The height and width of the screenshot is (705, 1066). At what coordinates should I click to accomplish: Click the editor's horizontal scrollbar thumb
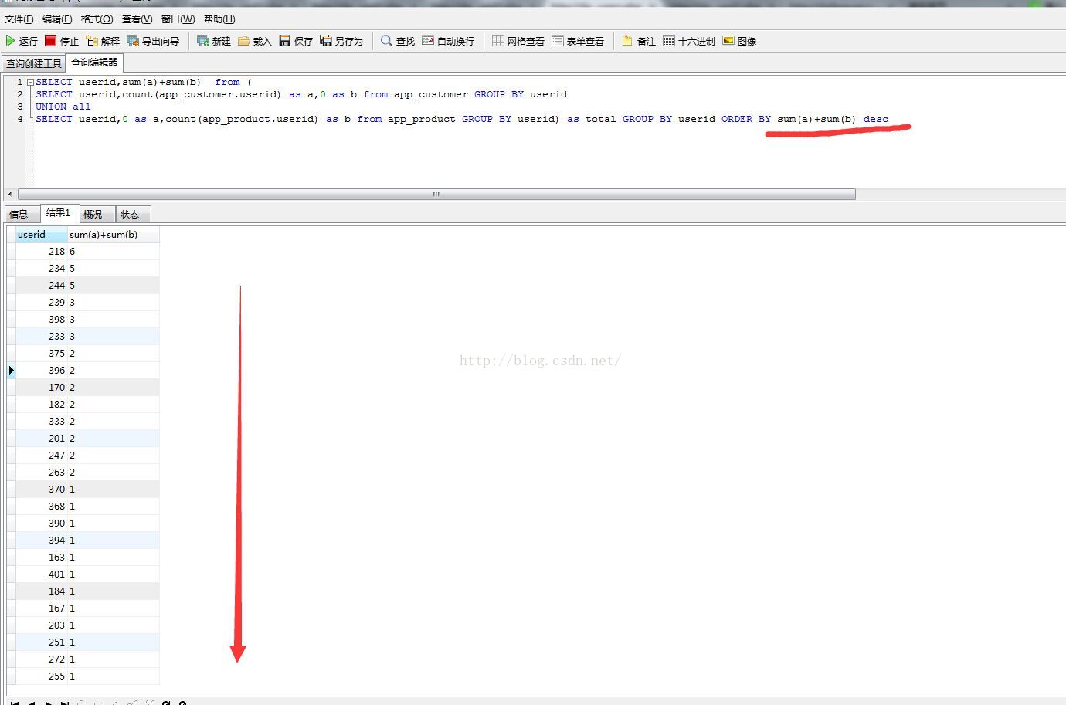click(x=436, y=194)
